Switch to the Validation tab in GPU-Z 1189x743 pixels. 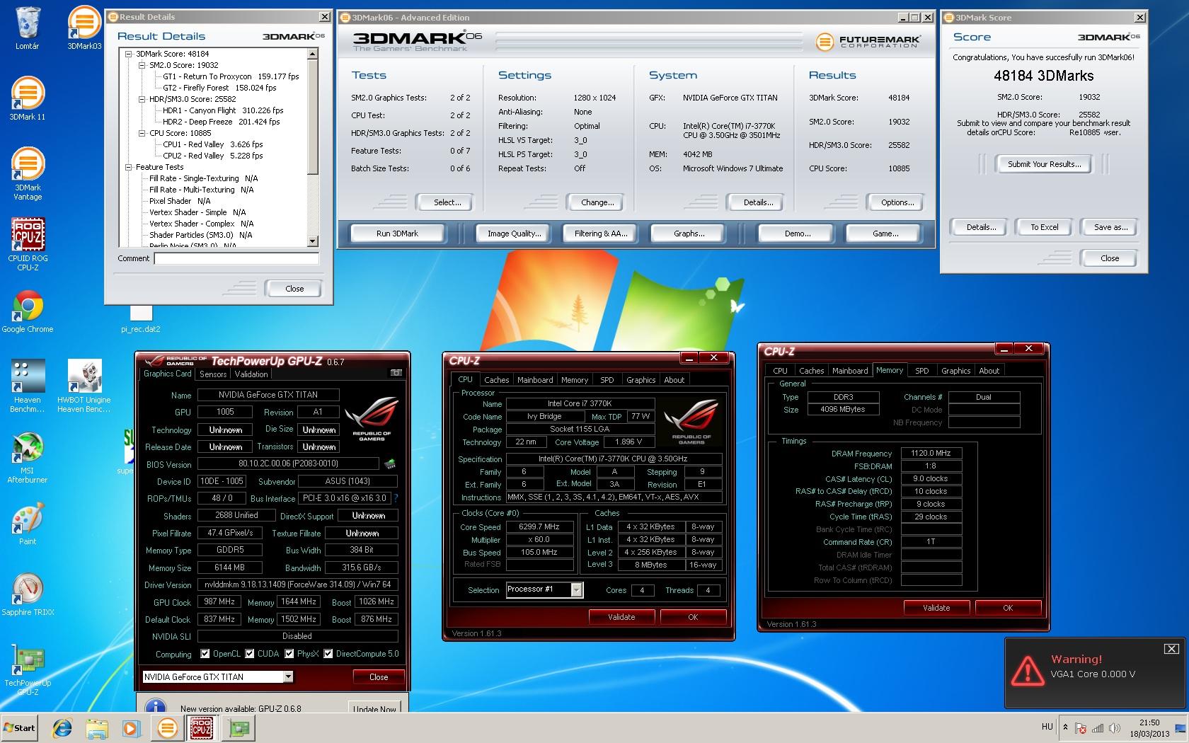click(x=251, y=374)
